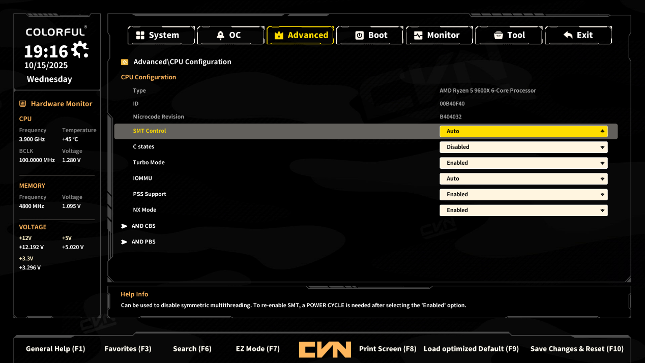Image resolution: width=645 pixels, height=363 pixels.
Task: Click the CPU temperature +45 °C value
Action: point(70,139)
